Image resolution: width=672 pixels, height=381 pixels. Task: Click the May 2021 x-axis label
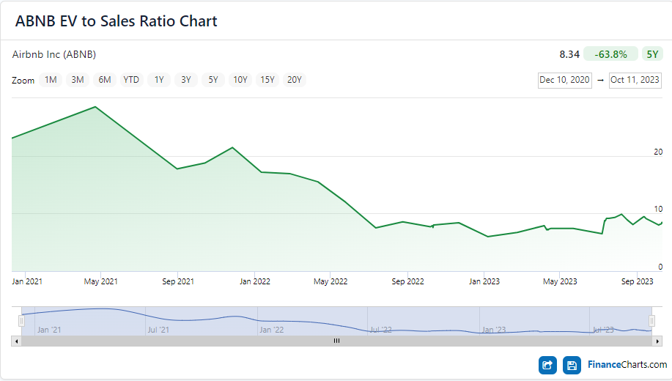point(100,281)
